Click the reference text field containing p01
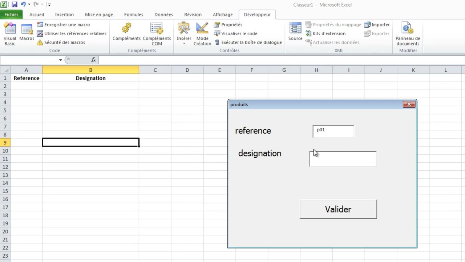This screenshot has height=262, width=465. point(333,131)
